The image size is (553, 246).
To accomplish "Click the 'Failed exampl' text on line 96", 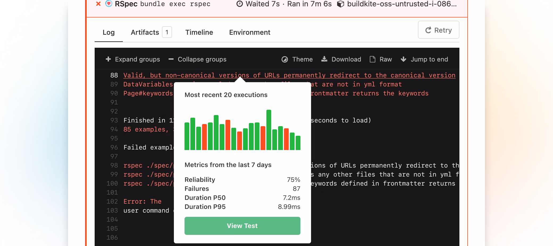I will point(148,147).
